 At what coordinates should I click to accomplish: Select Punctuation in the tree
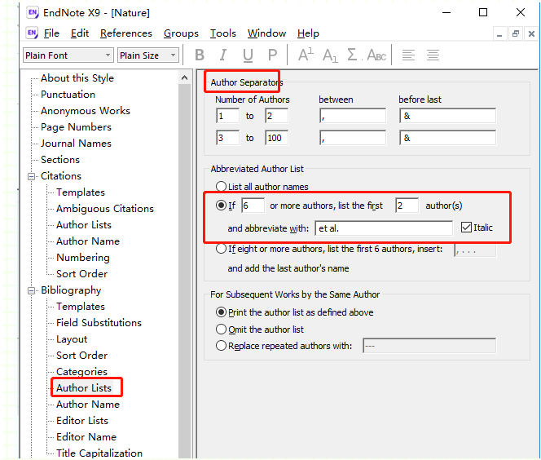(x=68, y=95)
